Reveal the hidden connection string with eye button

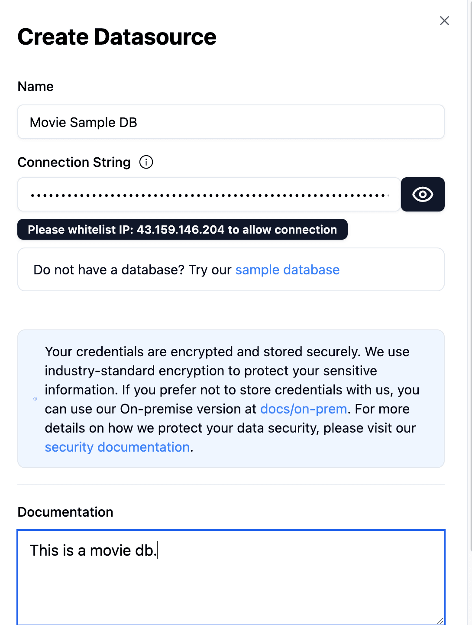click(423, 195)
